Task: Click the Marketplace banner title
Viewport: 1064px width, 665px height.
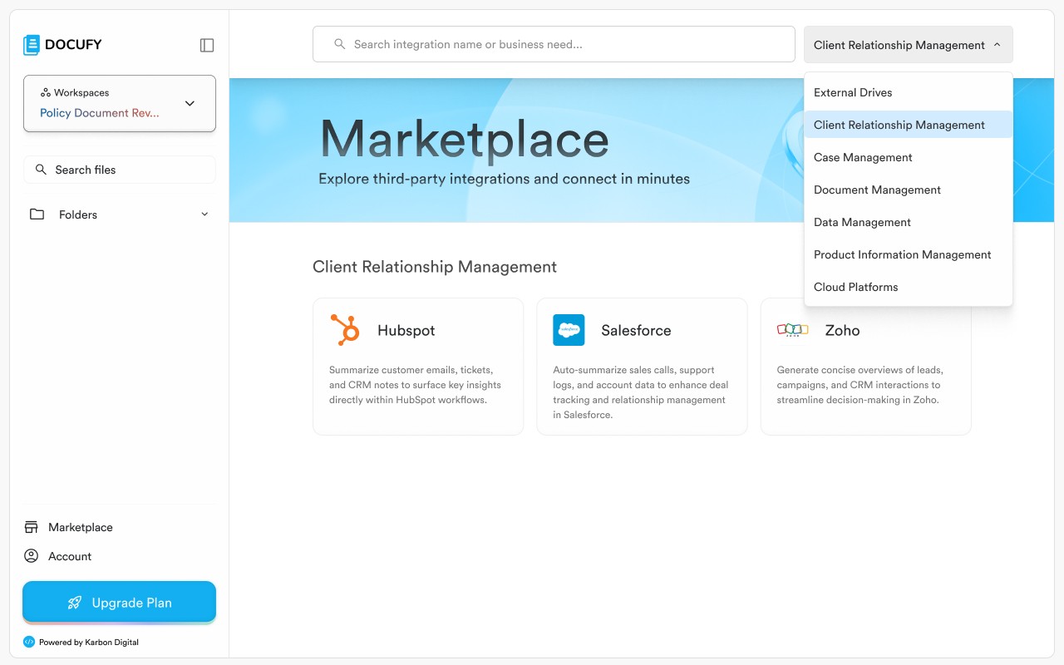Action: point(465,139)
